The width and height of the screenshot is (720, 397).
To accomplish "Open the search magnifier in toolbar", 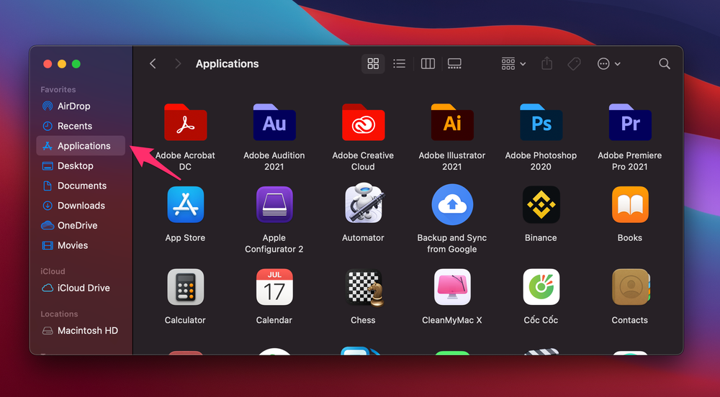I will pos(665,64).
